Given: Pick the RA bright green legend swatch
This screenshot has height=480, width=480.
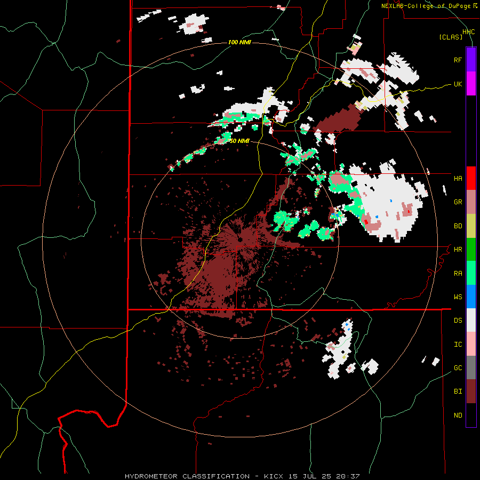Looking at the screenshot, I should point(471,273).
